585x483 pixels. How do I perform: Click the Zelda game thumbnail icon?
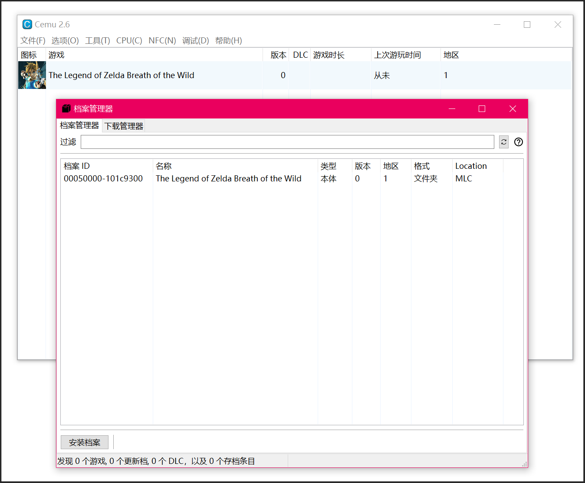[32, 75]
